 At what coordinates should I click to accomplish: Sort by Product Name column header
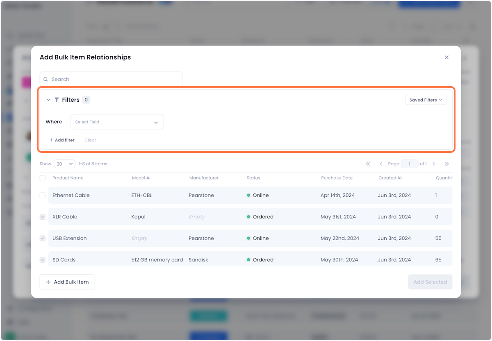click(x=68, y=178)
